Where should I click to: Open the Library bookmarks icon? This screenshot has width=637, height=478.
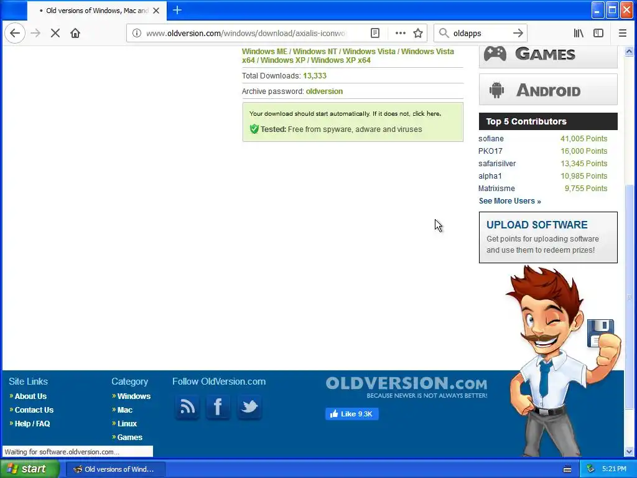579,34
